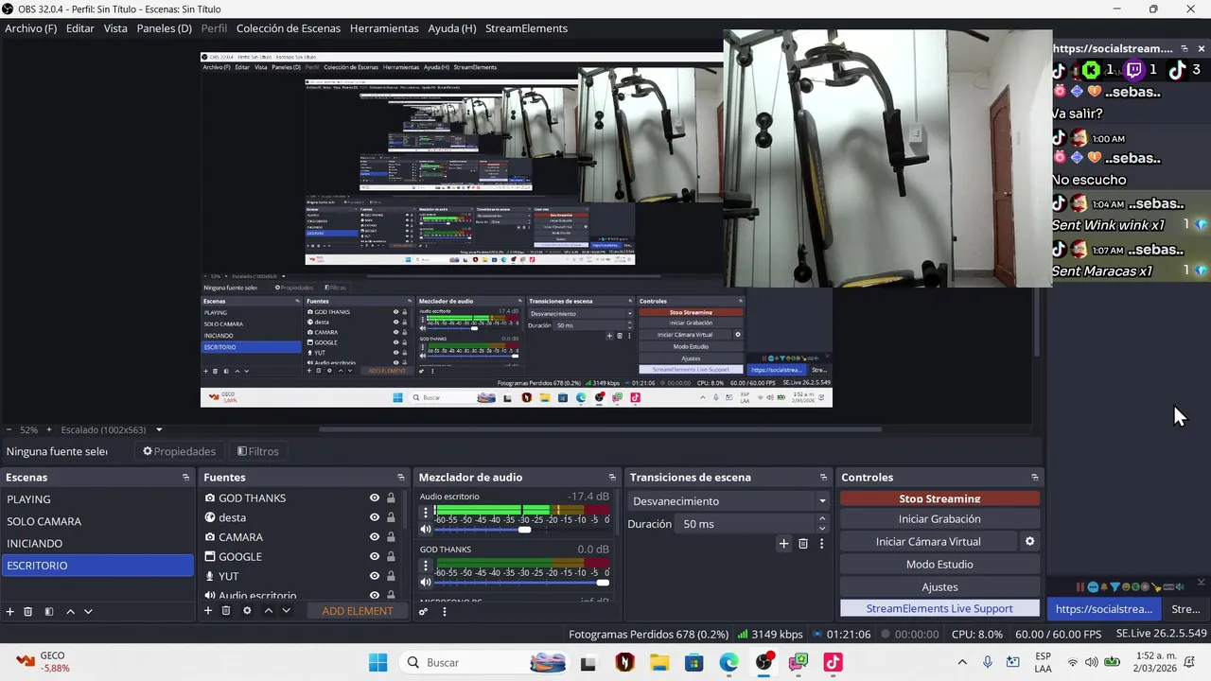Mute the GOD THANKS audio channel
This screenshot has height=681, width=1211.
click(426, 583)
